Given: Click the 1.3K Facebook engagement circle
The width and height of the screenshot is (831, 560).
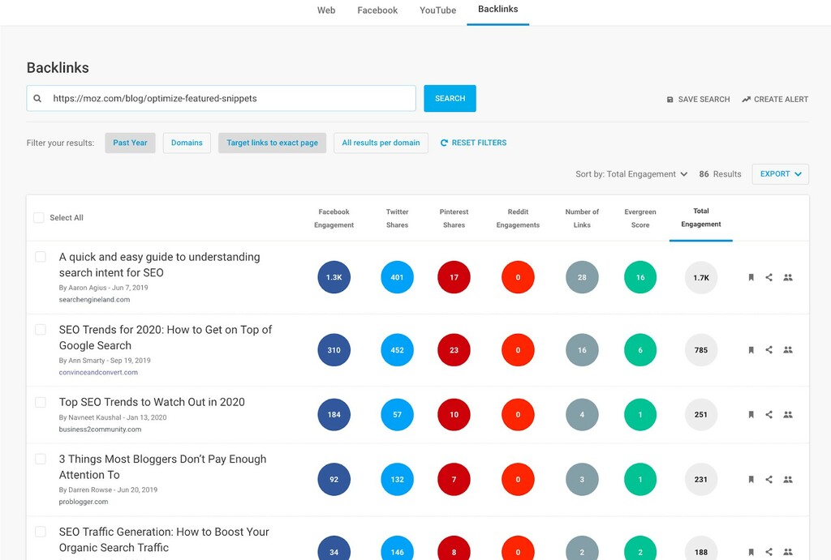Looking at the screenshot, I should [x=334, y=277].
